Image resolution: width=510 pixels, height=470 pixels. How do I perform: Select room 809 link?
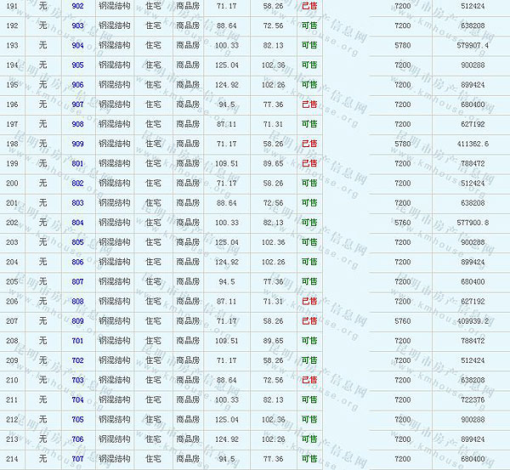[77, 321]
